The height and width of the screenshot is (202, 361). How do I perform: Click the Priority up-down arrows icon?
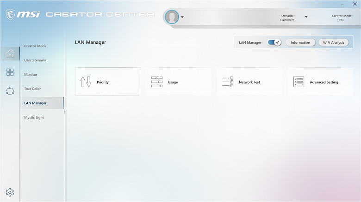86,82
